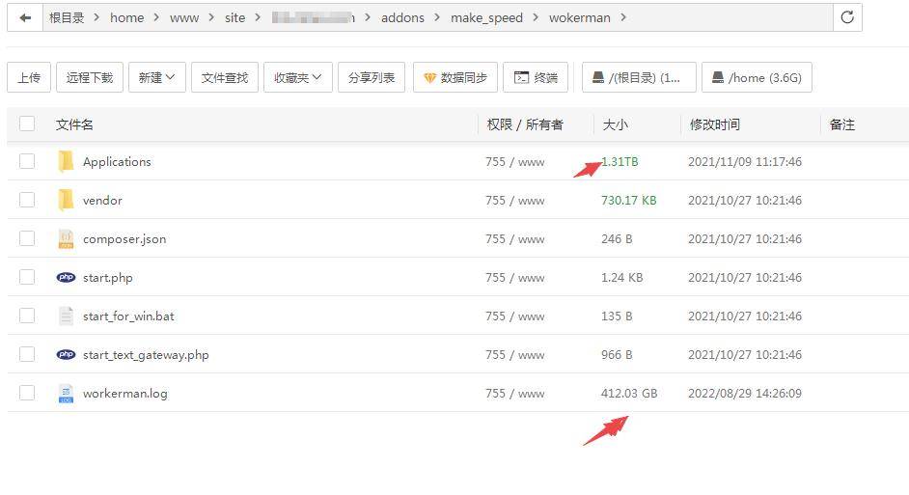The width and height of the screenshot is (909, 495).
Task: Open start_text_gateway.php file name
Action: [146, 355]
